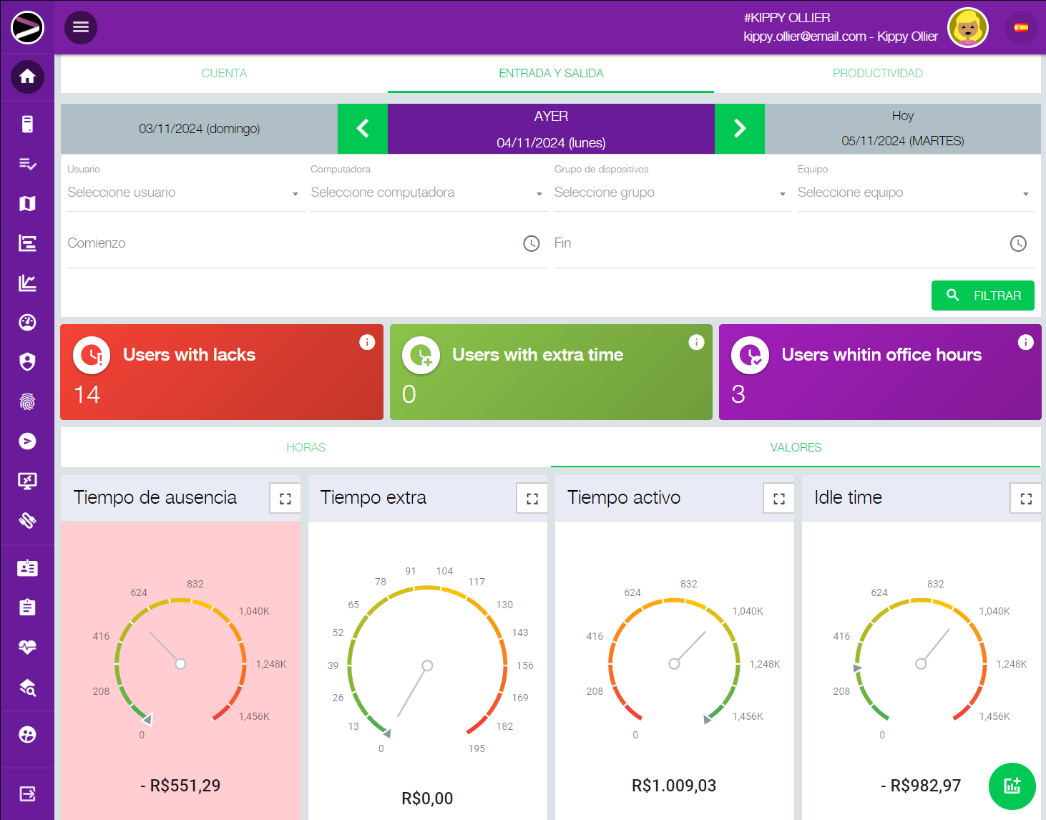Click the logout icon at sidebar bottom
1046x820 pixels.
tap(27, 794)
